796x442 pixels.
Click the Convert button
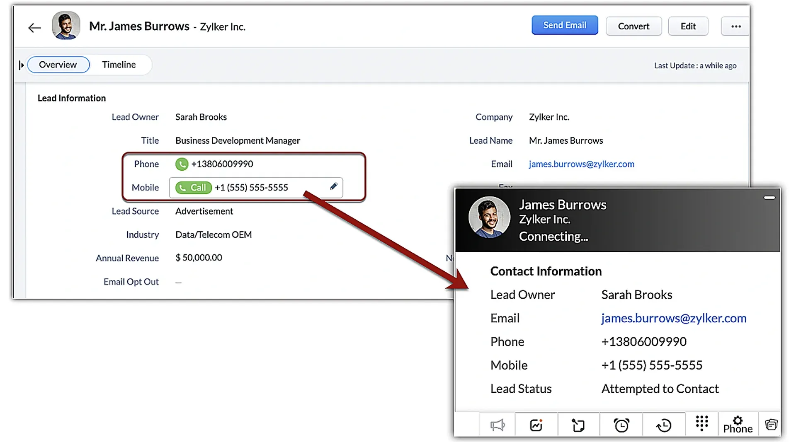click(633, 26)
